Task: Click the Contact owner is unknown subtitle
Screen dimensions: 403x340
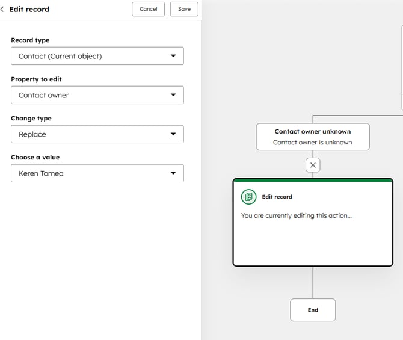Action: point(312,143)
